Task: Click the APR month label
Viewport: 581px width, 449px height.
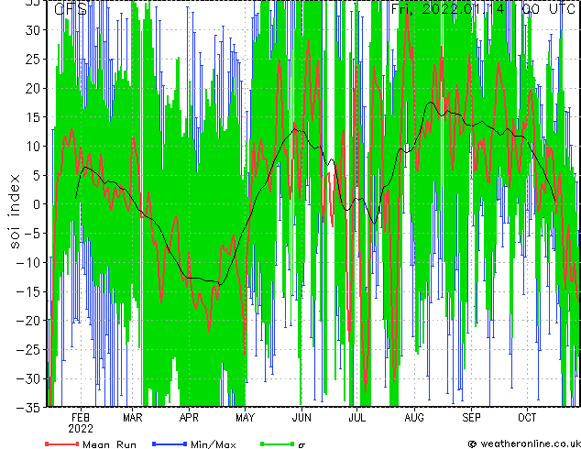Action: point(189,418)
